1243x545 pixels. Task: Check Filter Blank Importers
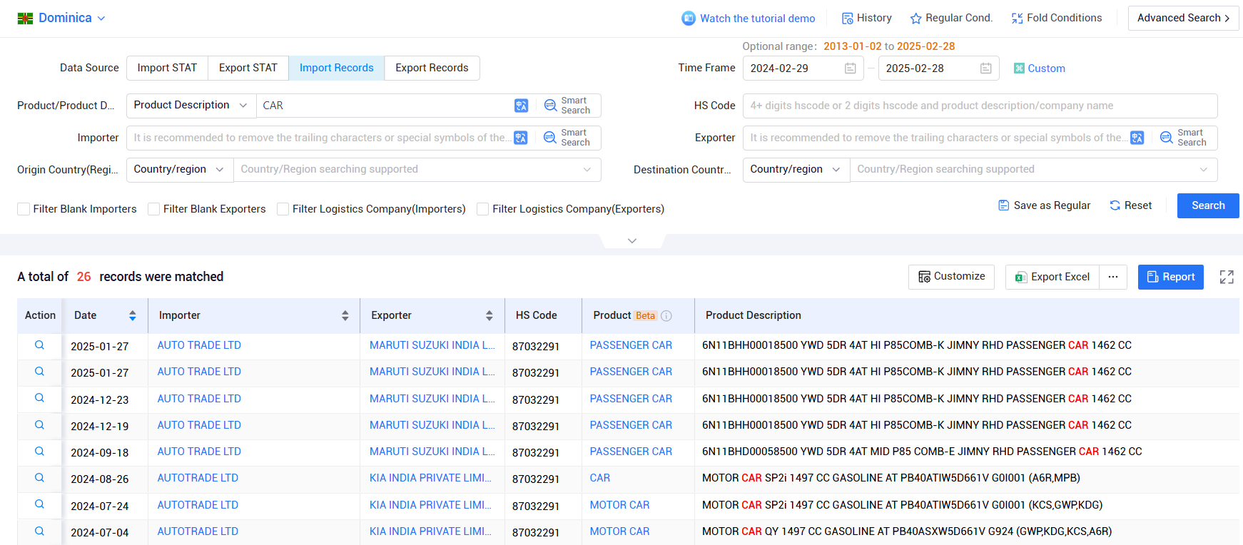24,209
